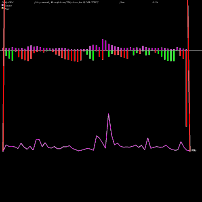This screenshot has height=202, width=202.
Task: Click the red-green Price legend swatch
Action: pyautogui.click(x=2, y=8)
